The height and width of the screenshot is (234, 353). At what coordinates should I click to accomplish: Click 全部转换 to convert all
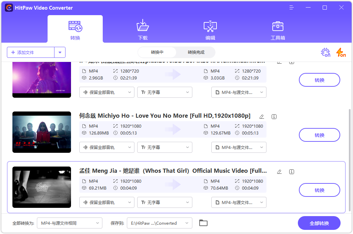[x=319, y=223]
